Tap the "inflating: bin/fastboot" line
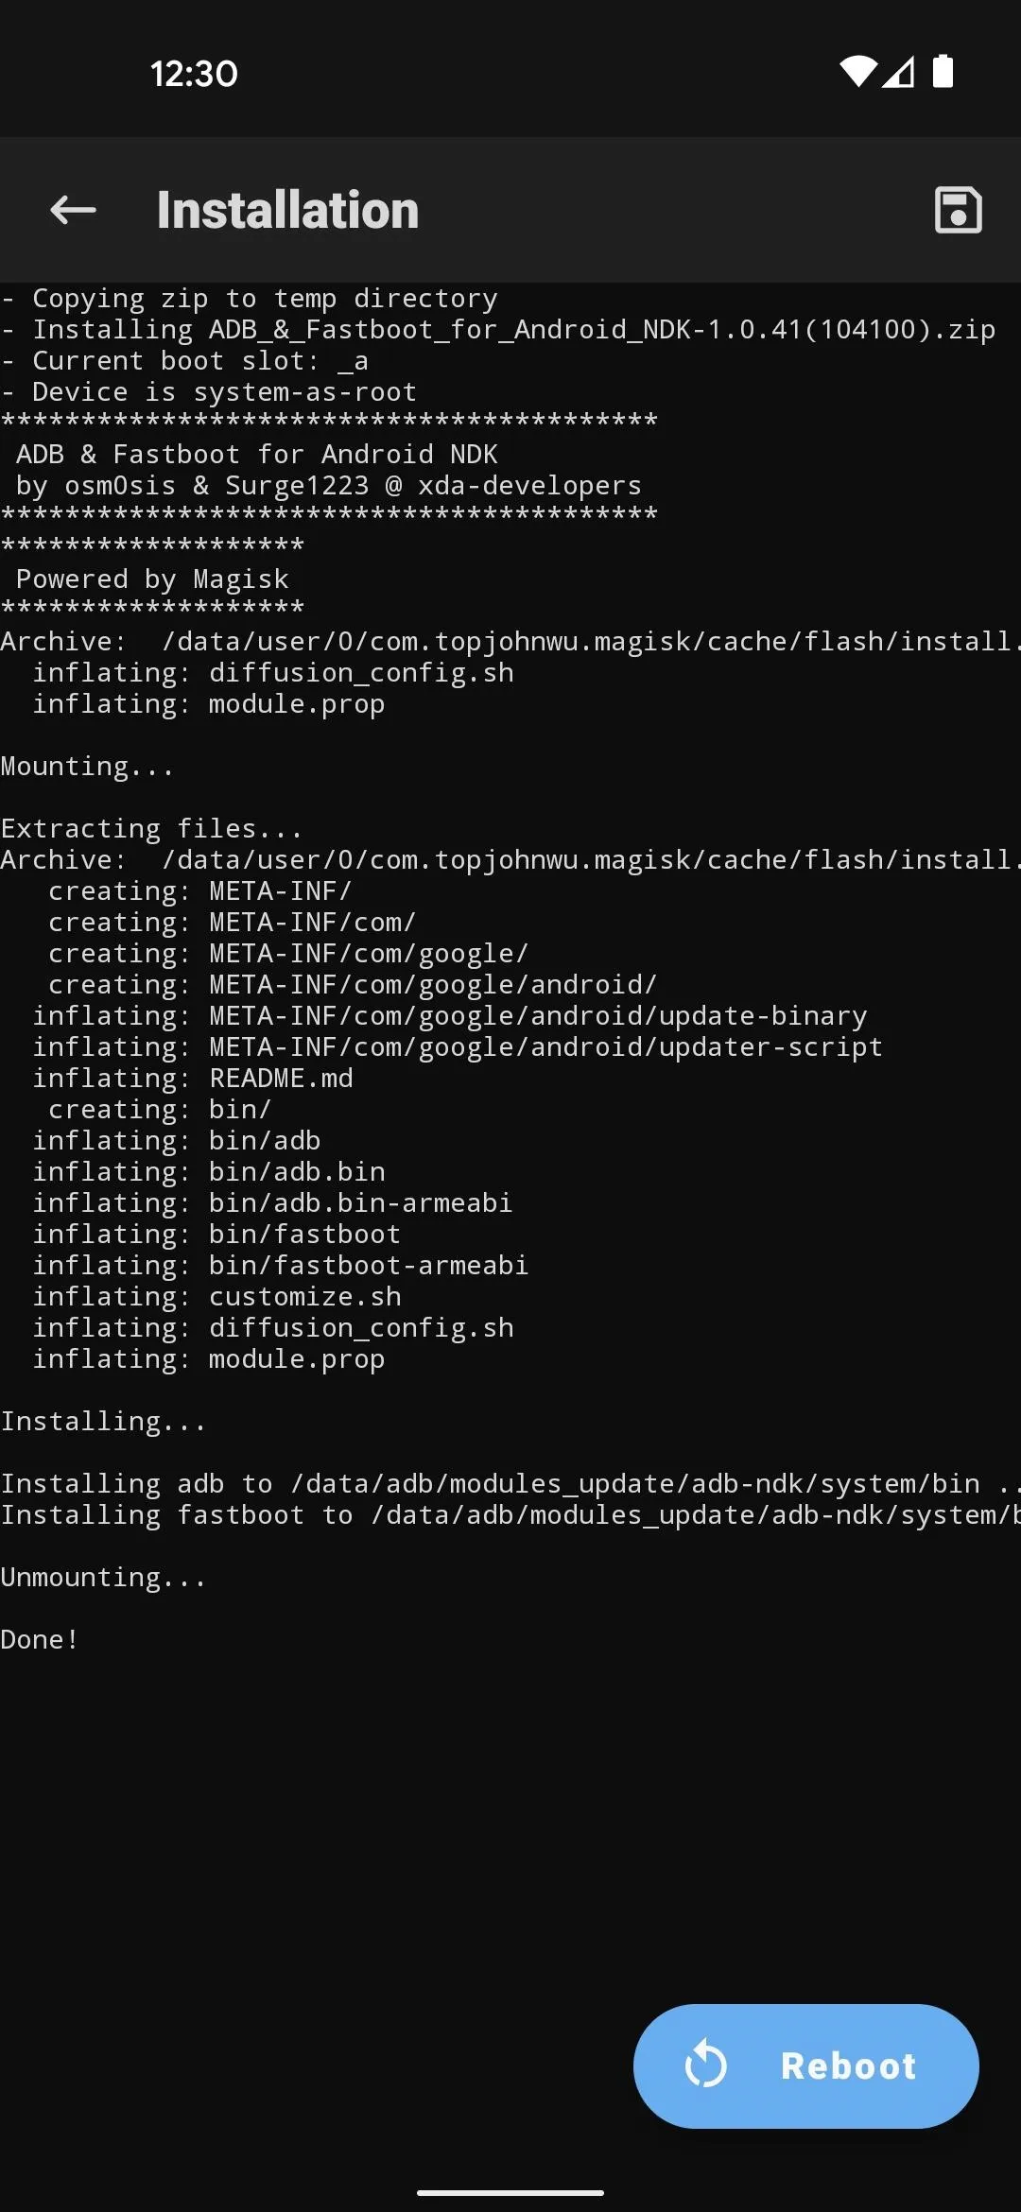The image size is (1021, 2212). 216,1235
